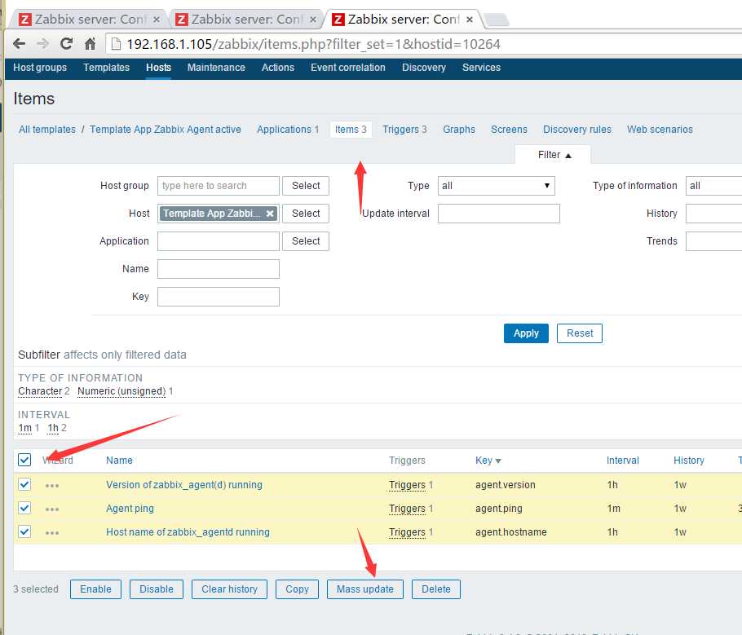Switch to the second Zabbix server browser tab

tap(245, 20)
